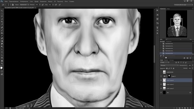Open brush mode dropdown Нормальный
Image resolution: width=194 pixels, height=109 pixels.
[24, 5]
